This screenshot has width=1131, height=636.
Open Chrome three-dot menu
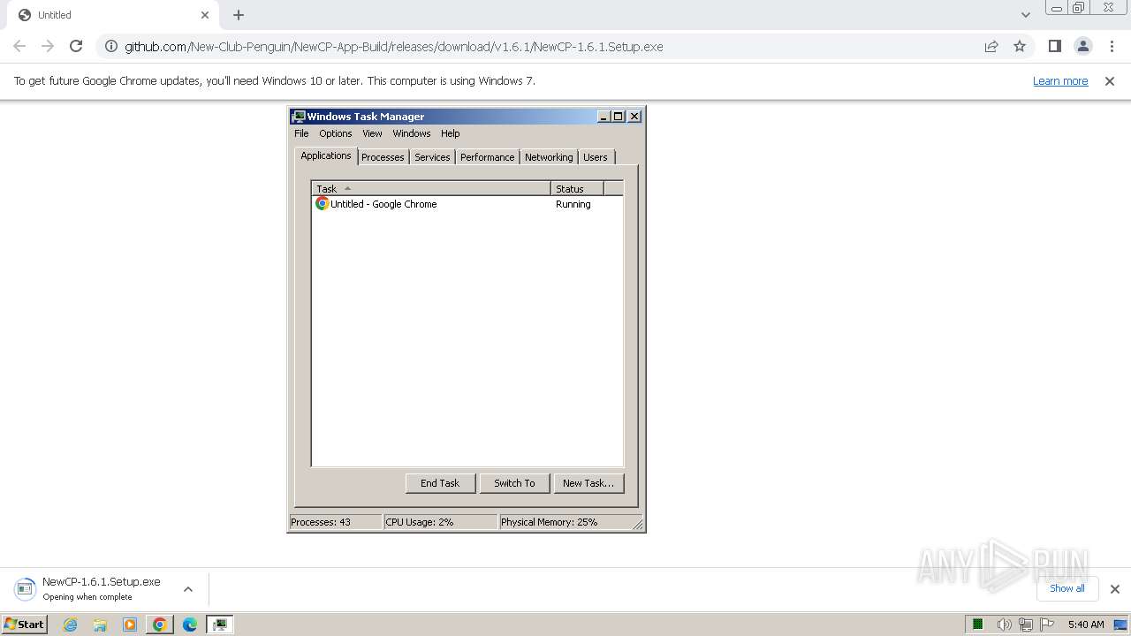click(x=1112, y=46)
